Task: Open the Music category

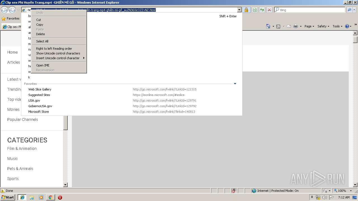Action: point(12,159)
